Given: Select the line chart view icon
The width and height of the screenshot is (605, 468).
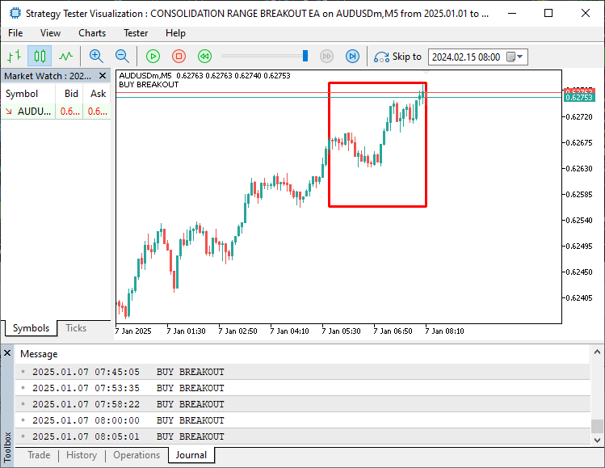Looking at the screenshot, I should point(65,56).
